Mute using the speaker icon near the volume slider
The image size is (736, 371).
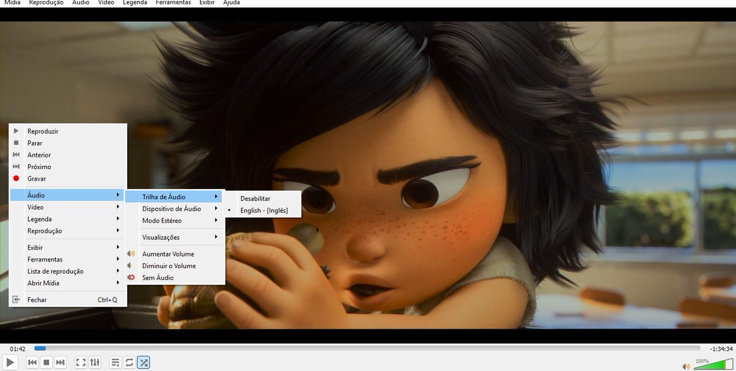[685, 366]
